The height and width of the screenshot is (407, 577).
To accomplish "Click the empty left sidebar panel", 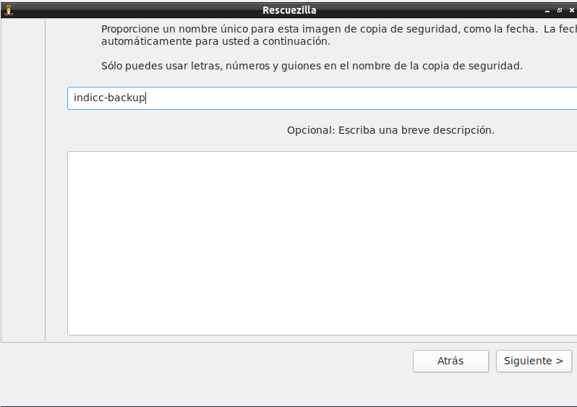I will point(23,181).
